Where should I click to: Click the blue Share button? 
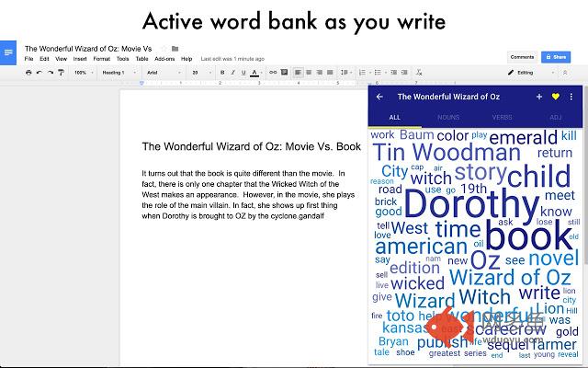pyautogui.click(x=556, y=57)
